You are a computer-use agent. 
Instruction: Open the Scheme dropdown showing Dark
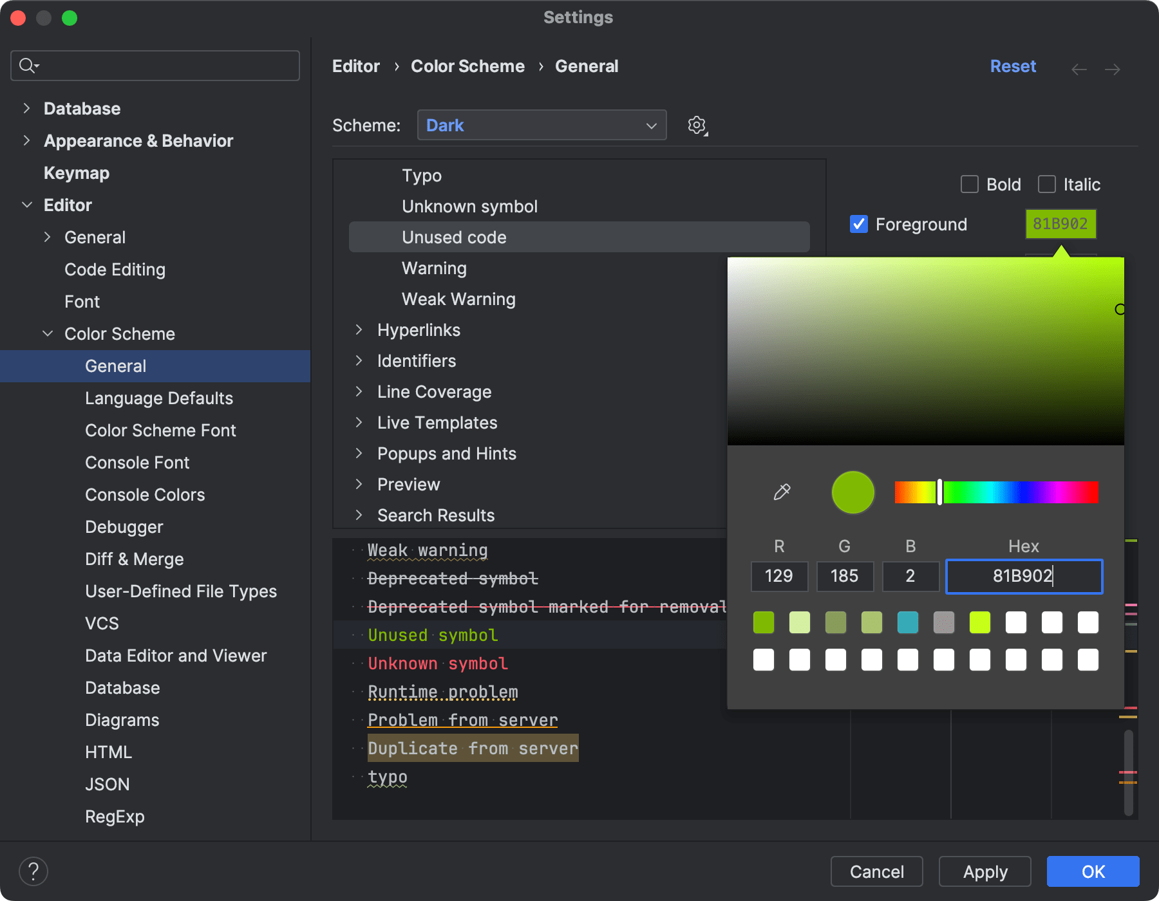(541, 125)
